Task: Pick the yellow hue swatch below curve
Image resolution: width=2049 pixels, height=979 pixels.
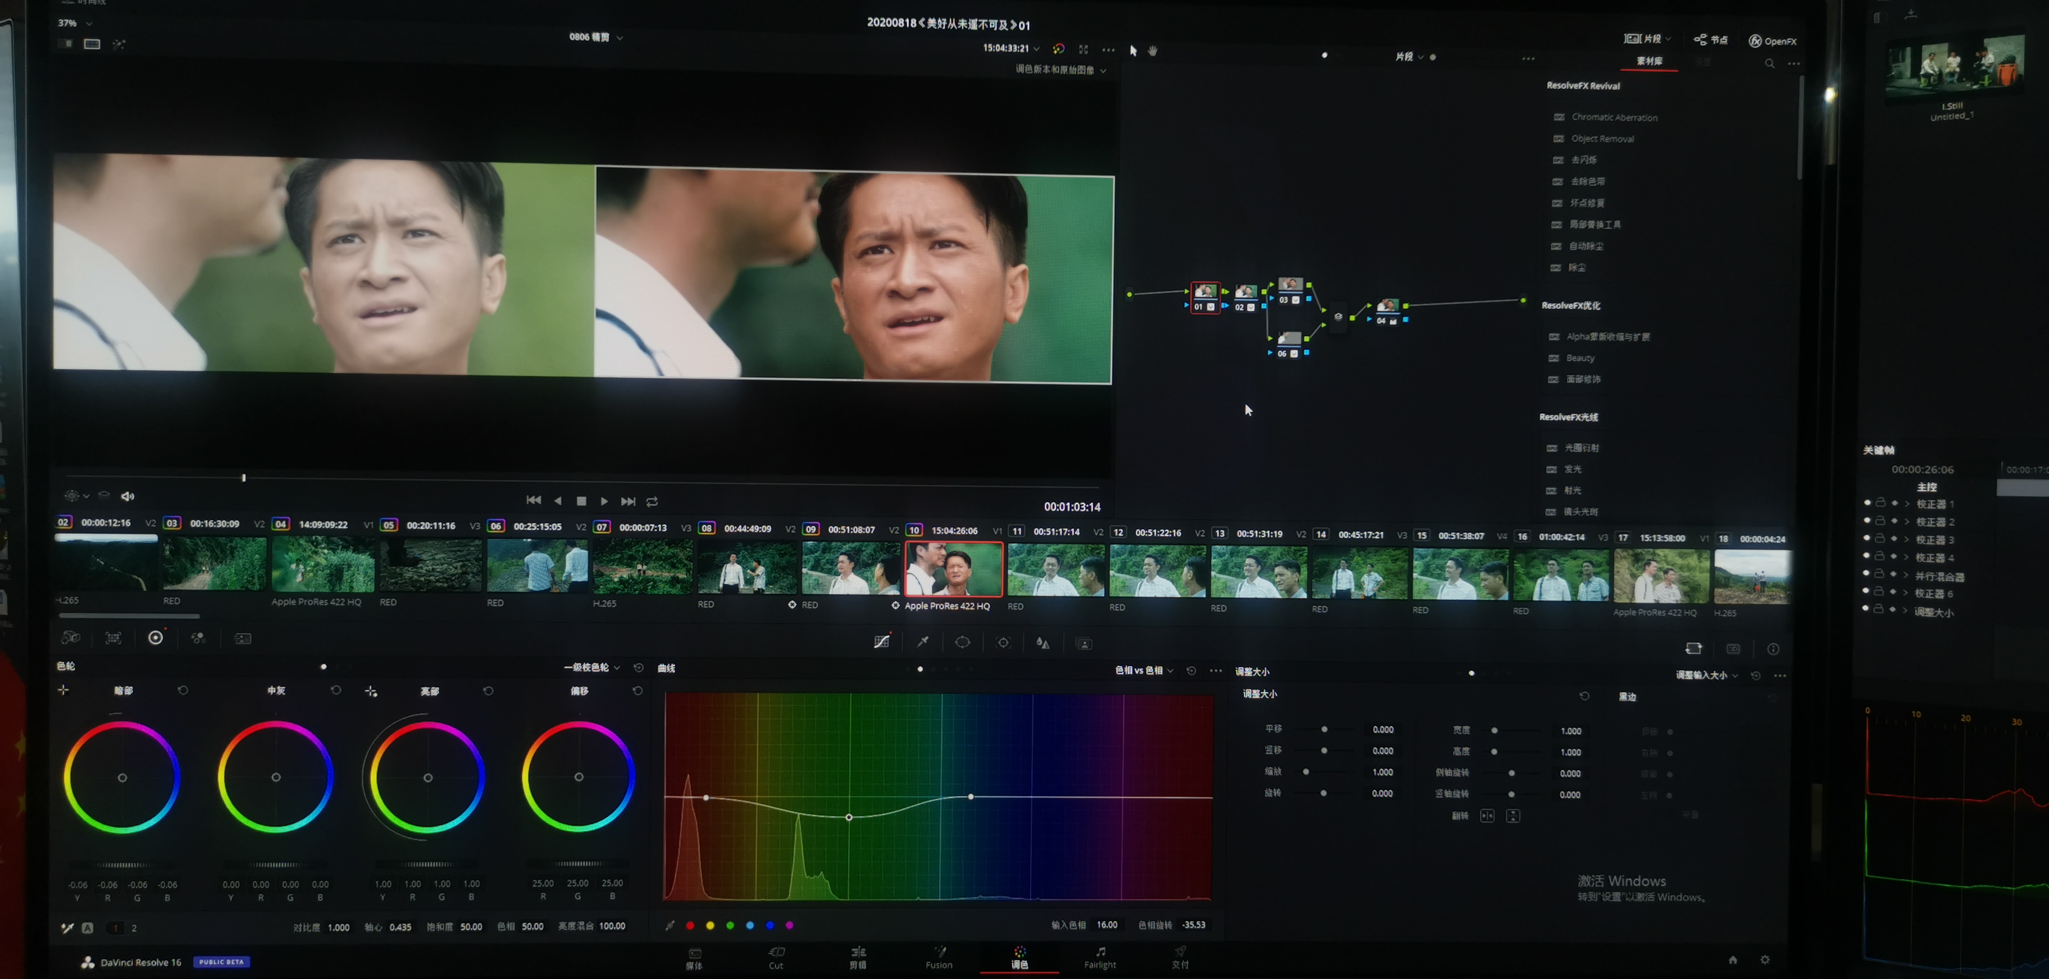Action: [711, 925]
